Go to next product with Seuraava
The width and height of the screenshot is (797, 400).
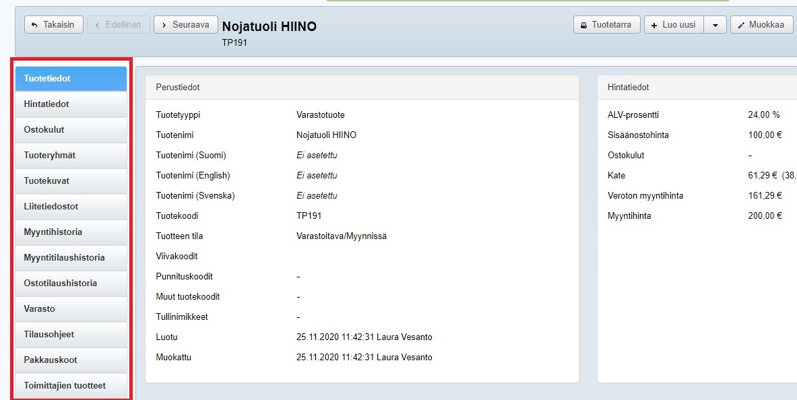(x=186, y=25)
